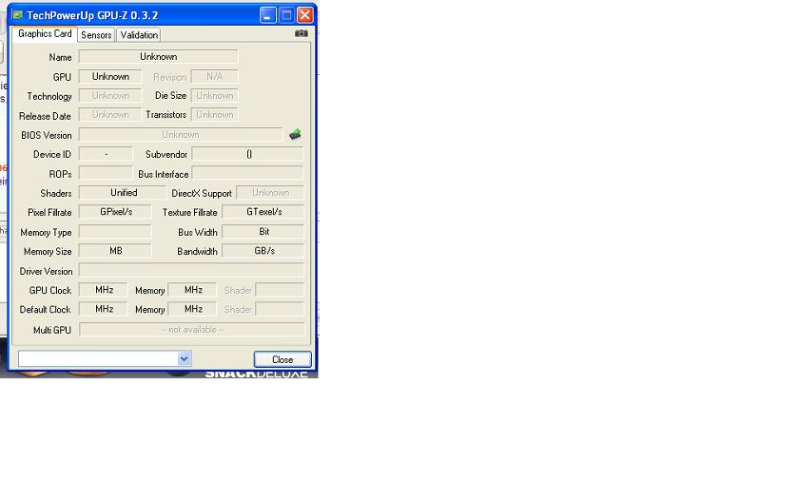The image size is (799, 499).
Task: Click the green BIOS save chip icon
Action: [295, 134]
